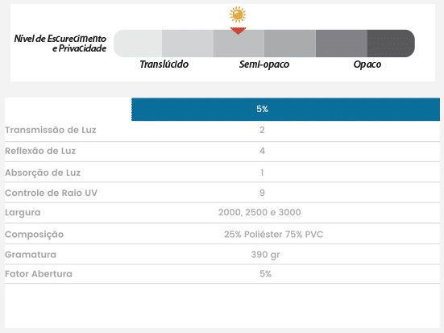
Task: Click the composition 25% Poliéster 75% PVC
Action: 273,235
